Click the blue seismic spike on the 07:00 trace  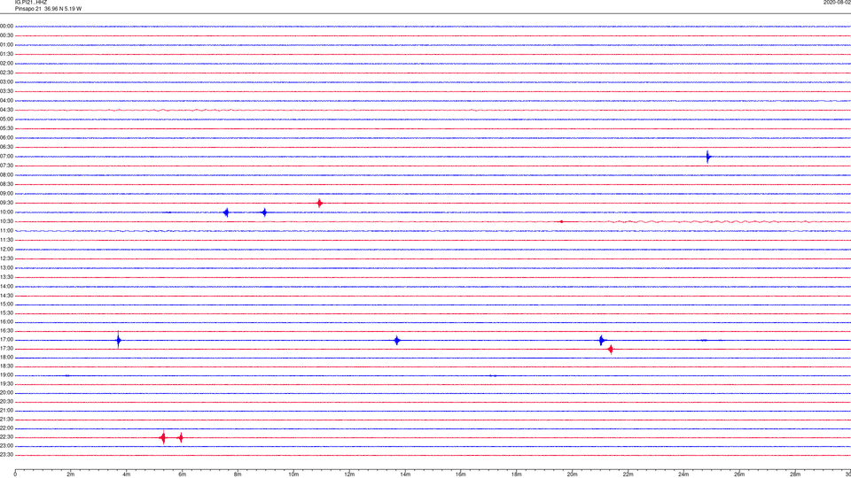point(707,157)
